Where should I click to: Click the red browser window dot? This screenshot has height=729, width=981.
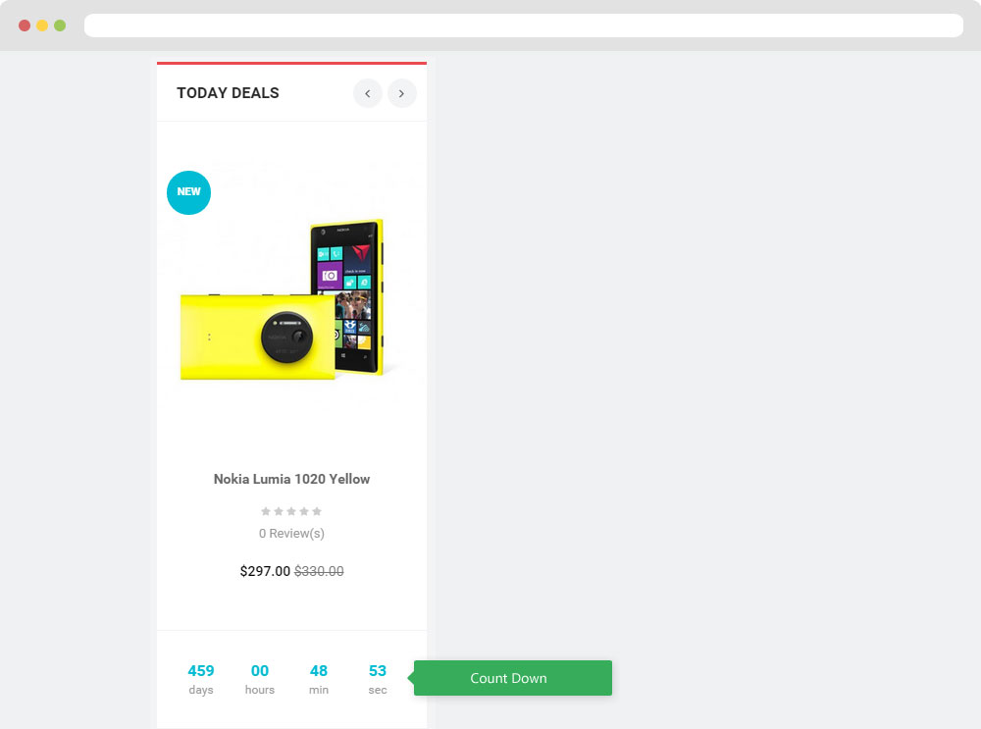click(x=25, y=26)
